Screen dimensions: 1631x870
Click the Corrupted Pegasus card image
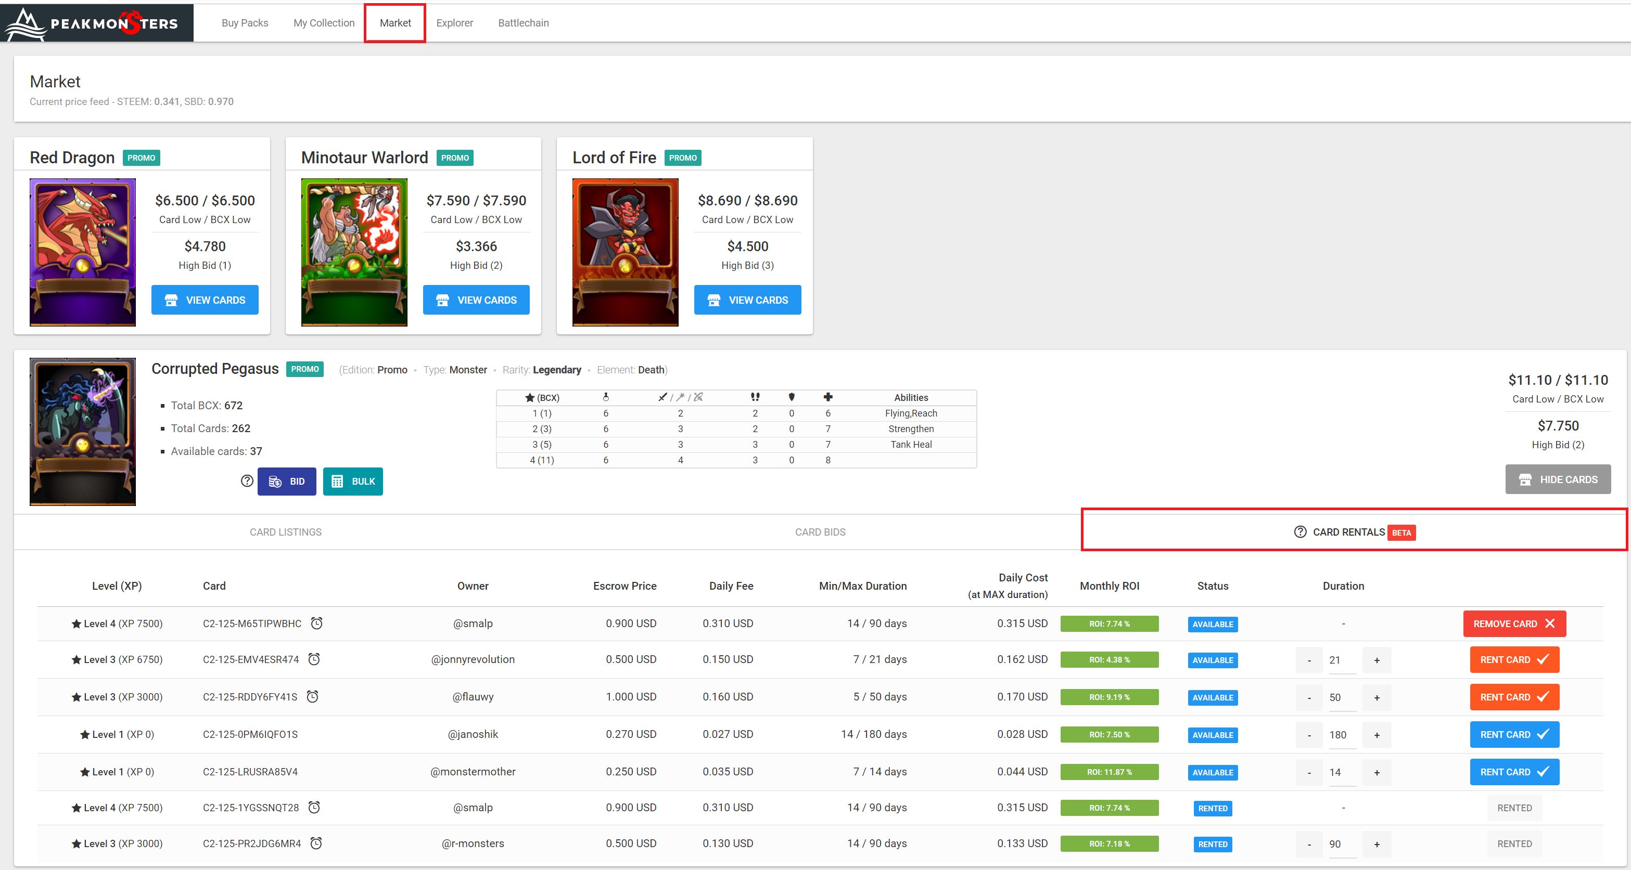82,432
